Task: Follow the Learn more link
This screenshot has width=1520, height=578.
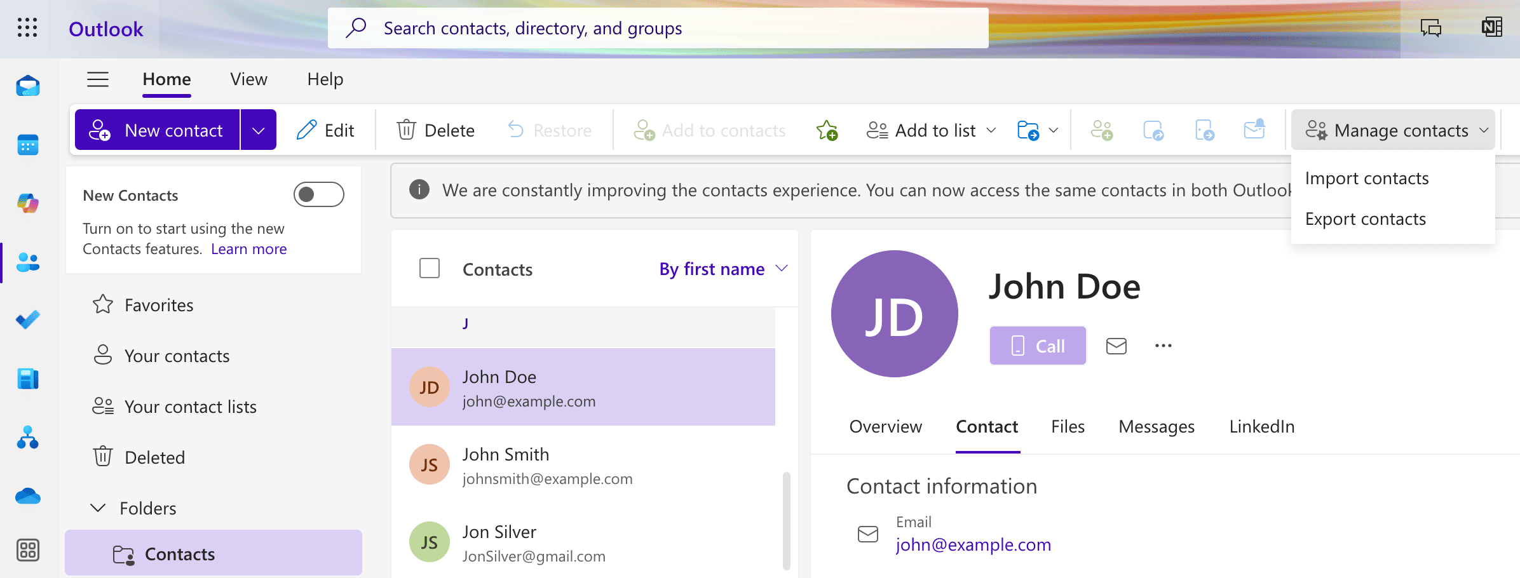Action: 248,249
